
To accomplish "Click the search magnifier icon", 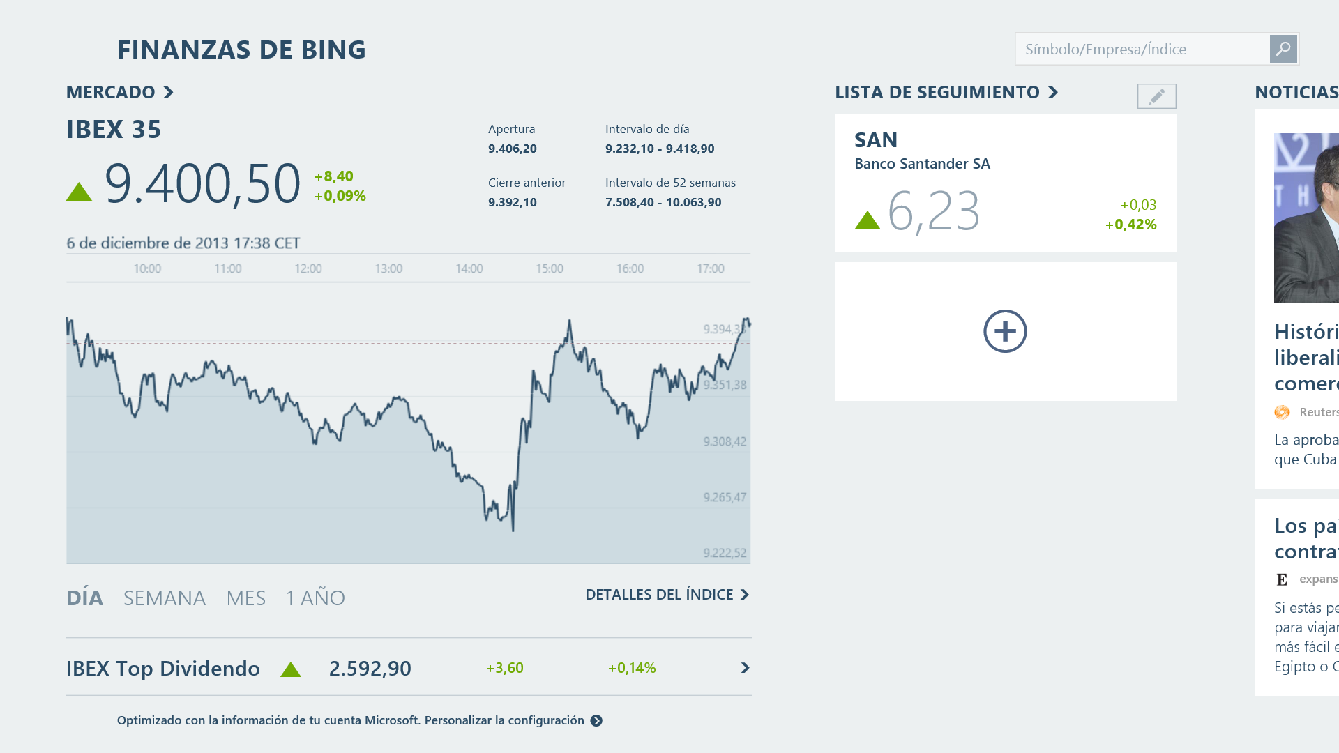I will 1283,49.
